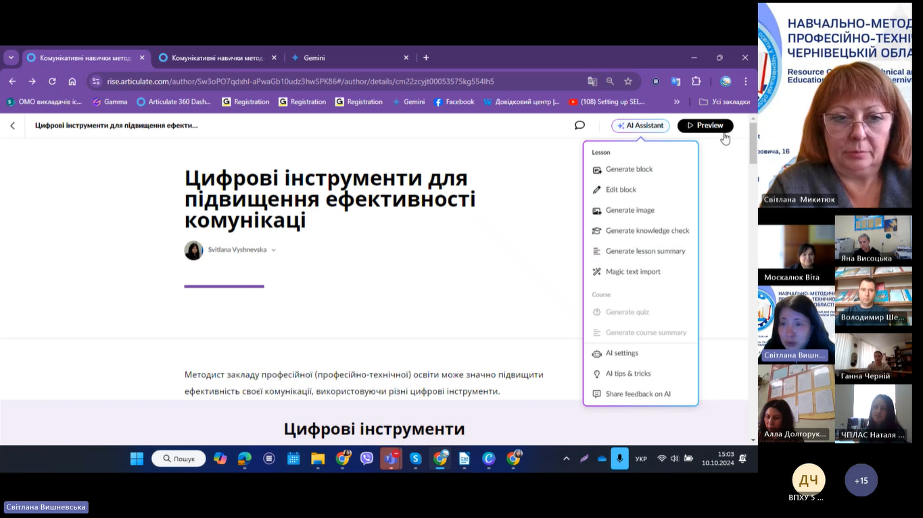Reload the page in the browser
Viewport: 923px width, 518px height.
pyautogui.click(x=52, y=82)
